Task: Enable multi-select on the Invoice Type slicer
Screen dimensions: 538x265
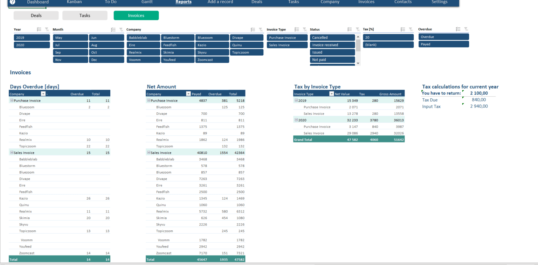Action: (x=296, y=29)
